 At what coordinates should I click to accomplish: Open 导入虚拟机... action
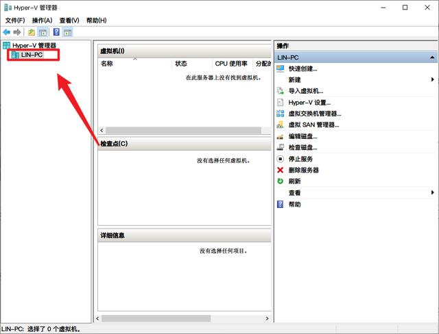click(306, 91)
